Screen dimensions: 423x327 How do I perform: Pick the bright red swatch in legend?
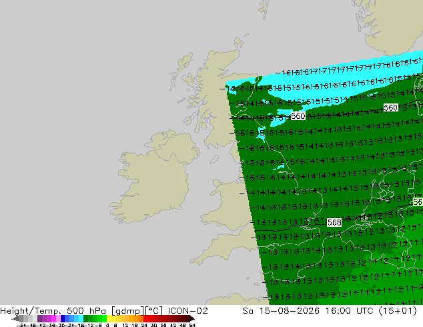pyautogui.click(x=145, y=318)
